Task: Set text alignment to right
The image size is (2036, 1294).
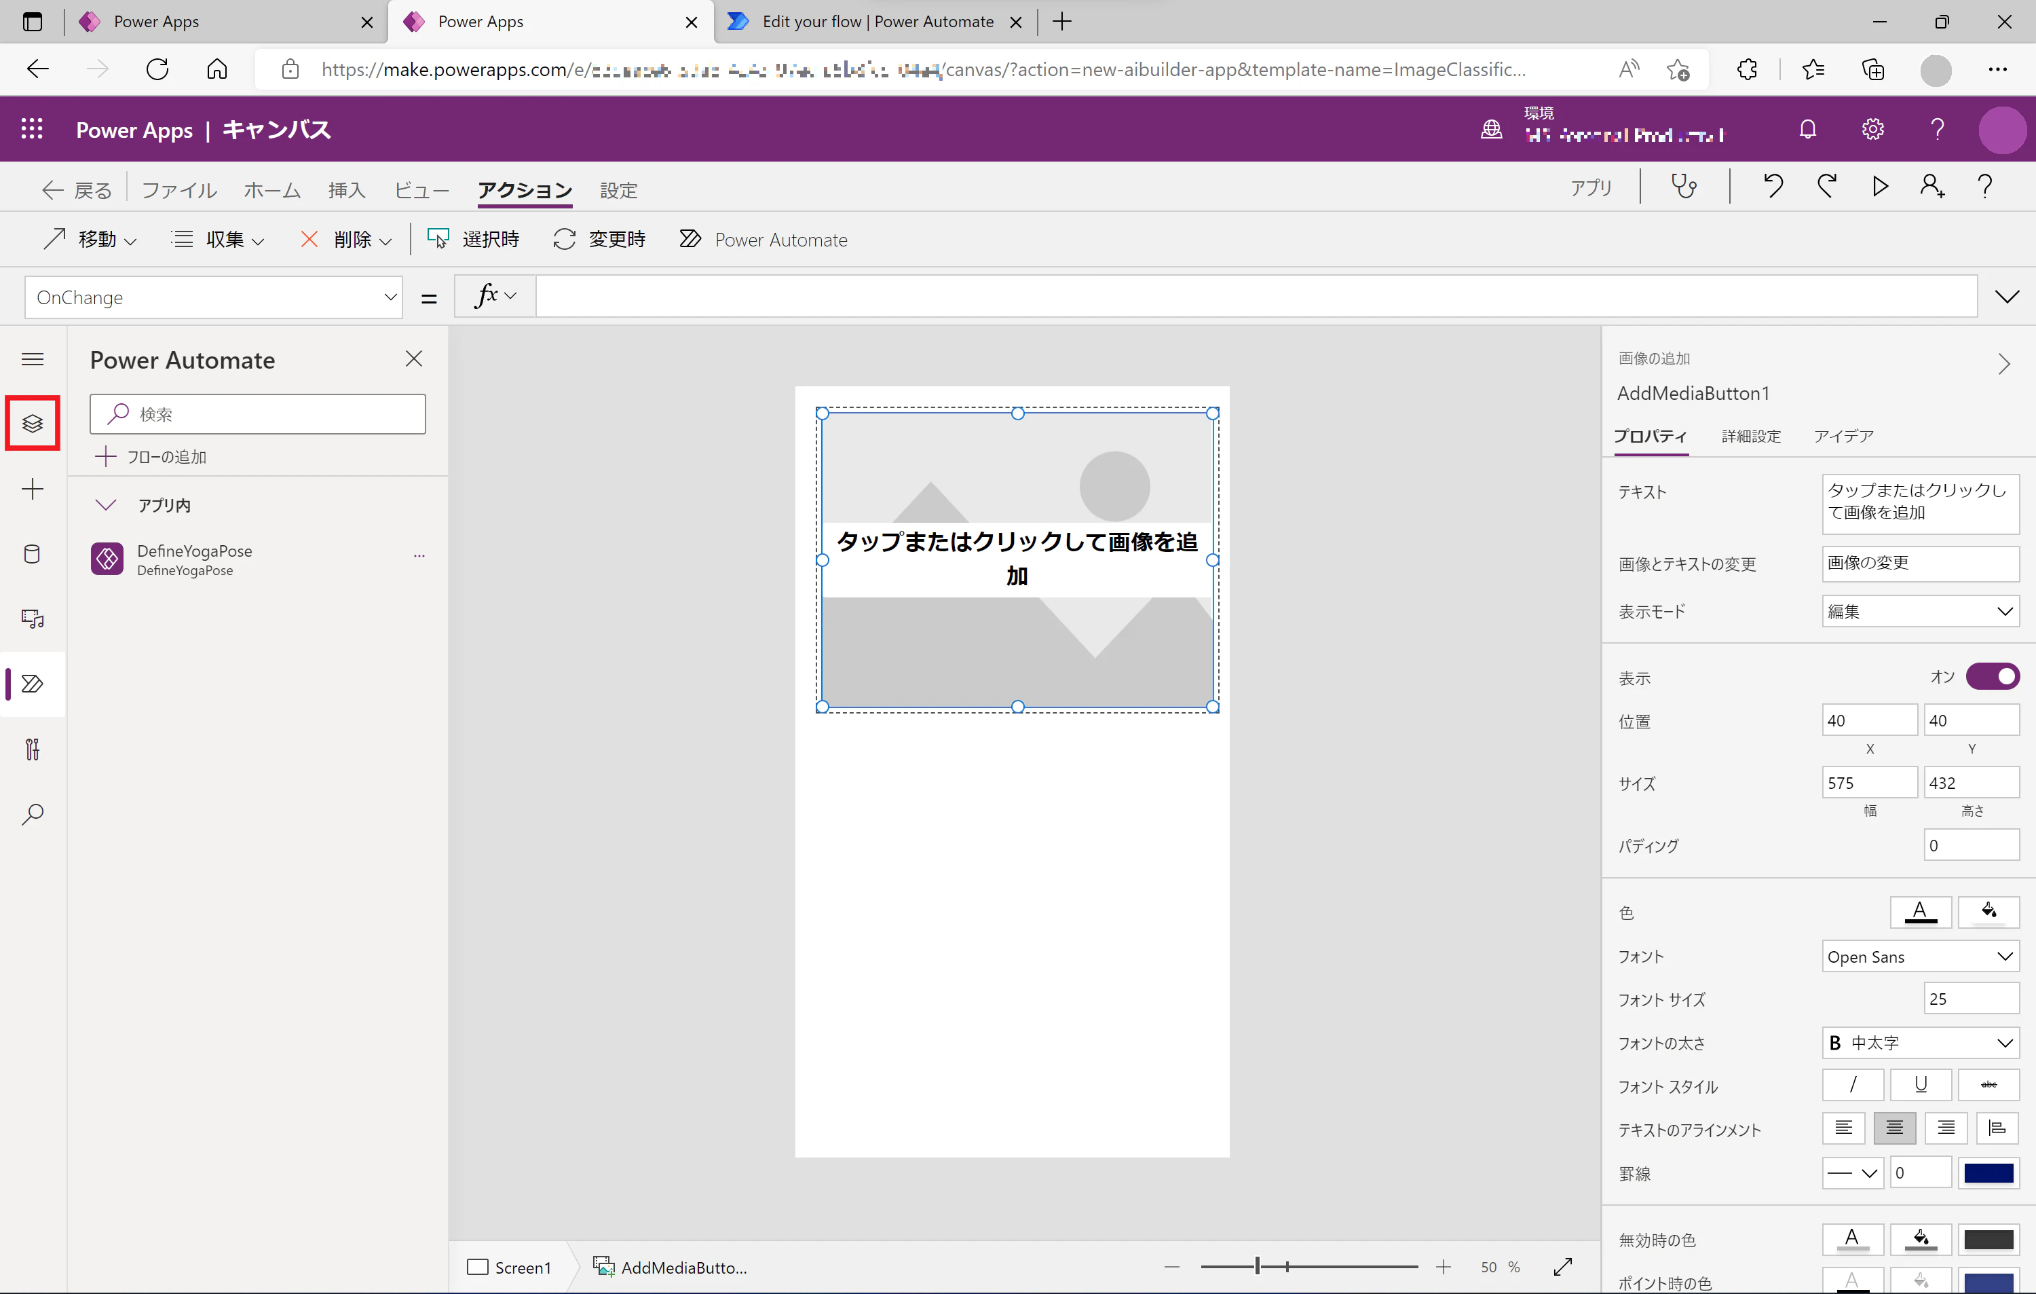Action: (x=1946, y=1128)
